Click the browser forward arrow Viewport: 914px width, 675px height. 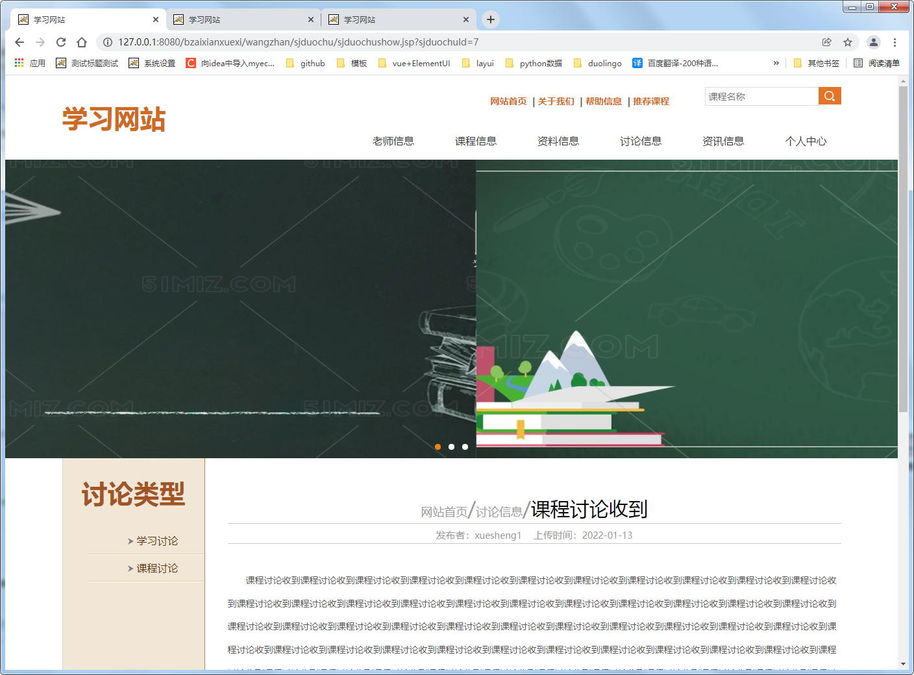(x=40, y=42)
